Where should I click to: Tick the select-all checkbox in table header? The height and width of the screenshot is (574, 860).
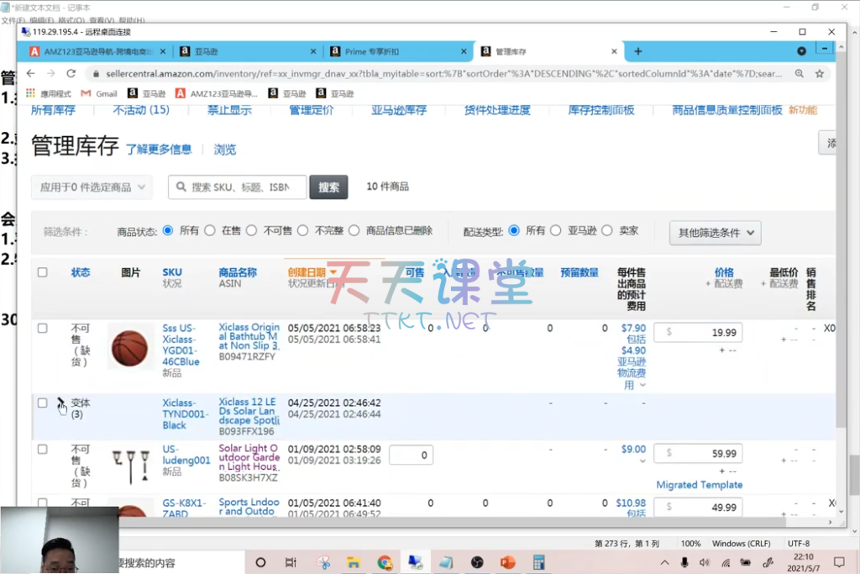(x=43, y=272)
